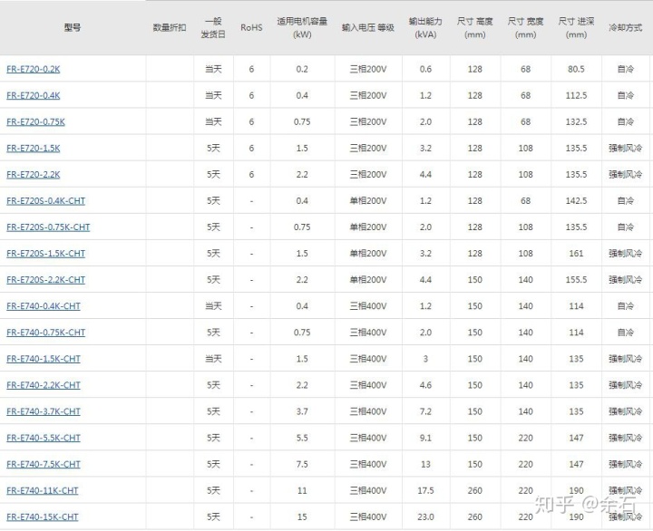
Task: Select the 80.5 depth cell for FR-E720-0.2K
Action: point(577,69)
